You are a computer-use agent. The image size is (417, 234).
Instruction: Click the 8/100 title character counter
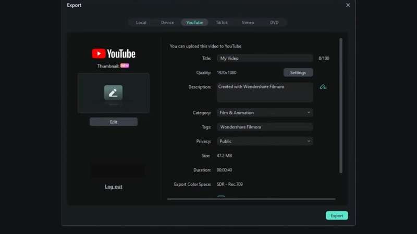[324, 58]
